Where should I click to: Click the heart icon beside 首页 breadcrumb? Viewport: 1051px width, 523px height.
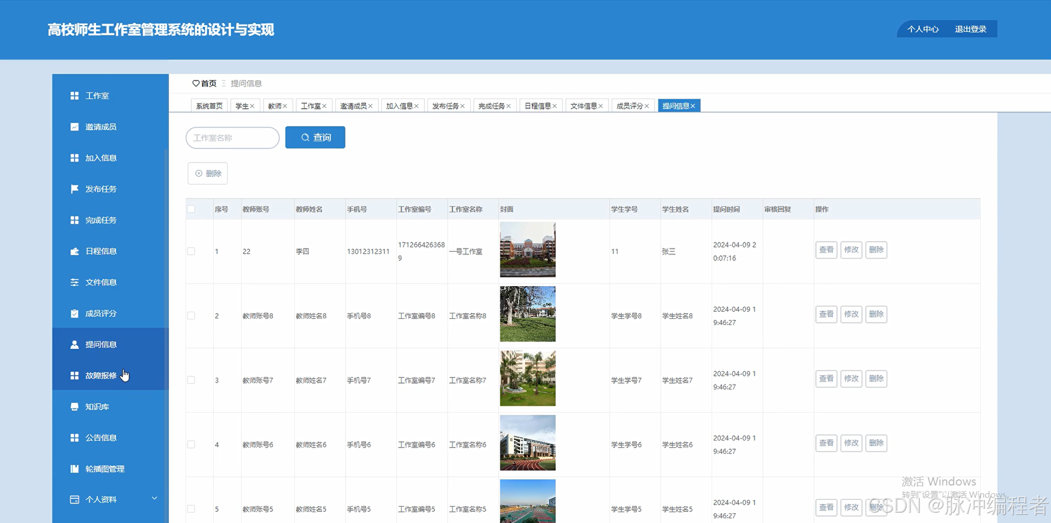(x=196, y=83)
